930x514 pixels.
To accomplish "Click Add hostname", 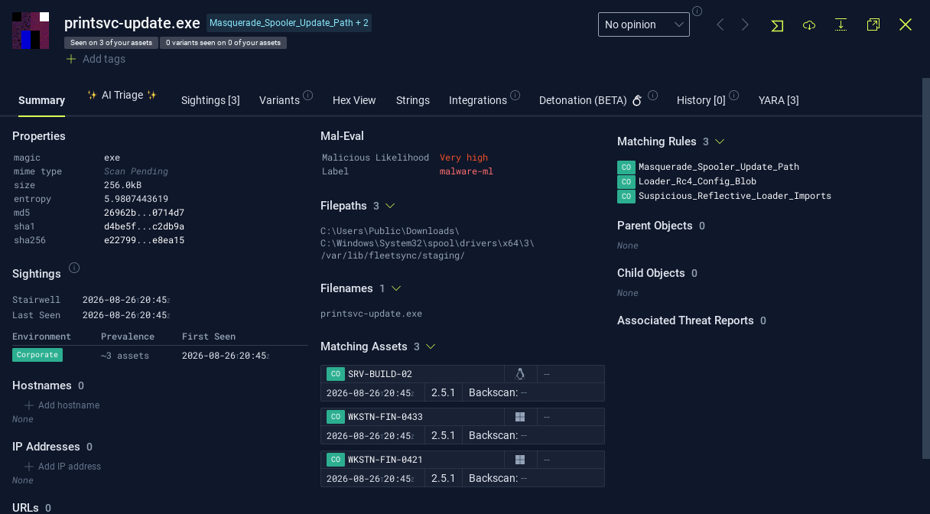I will pos(62,405).
